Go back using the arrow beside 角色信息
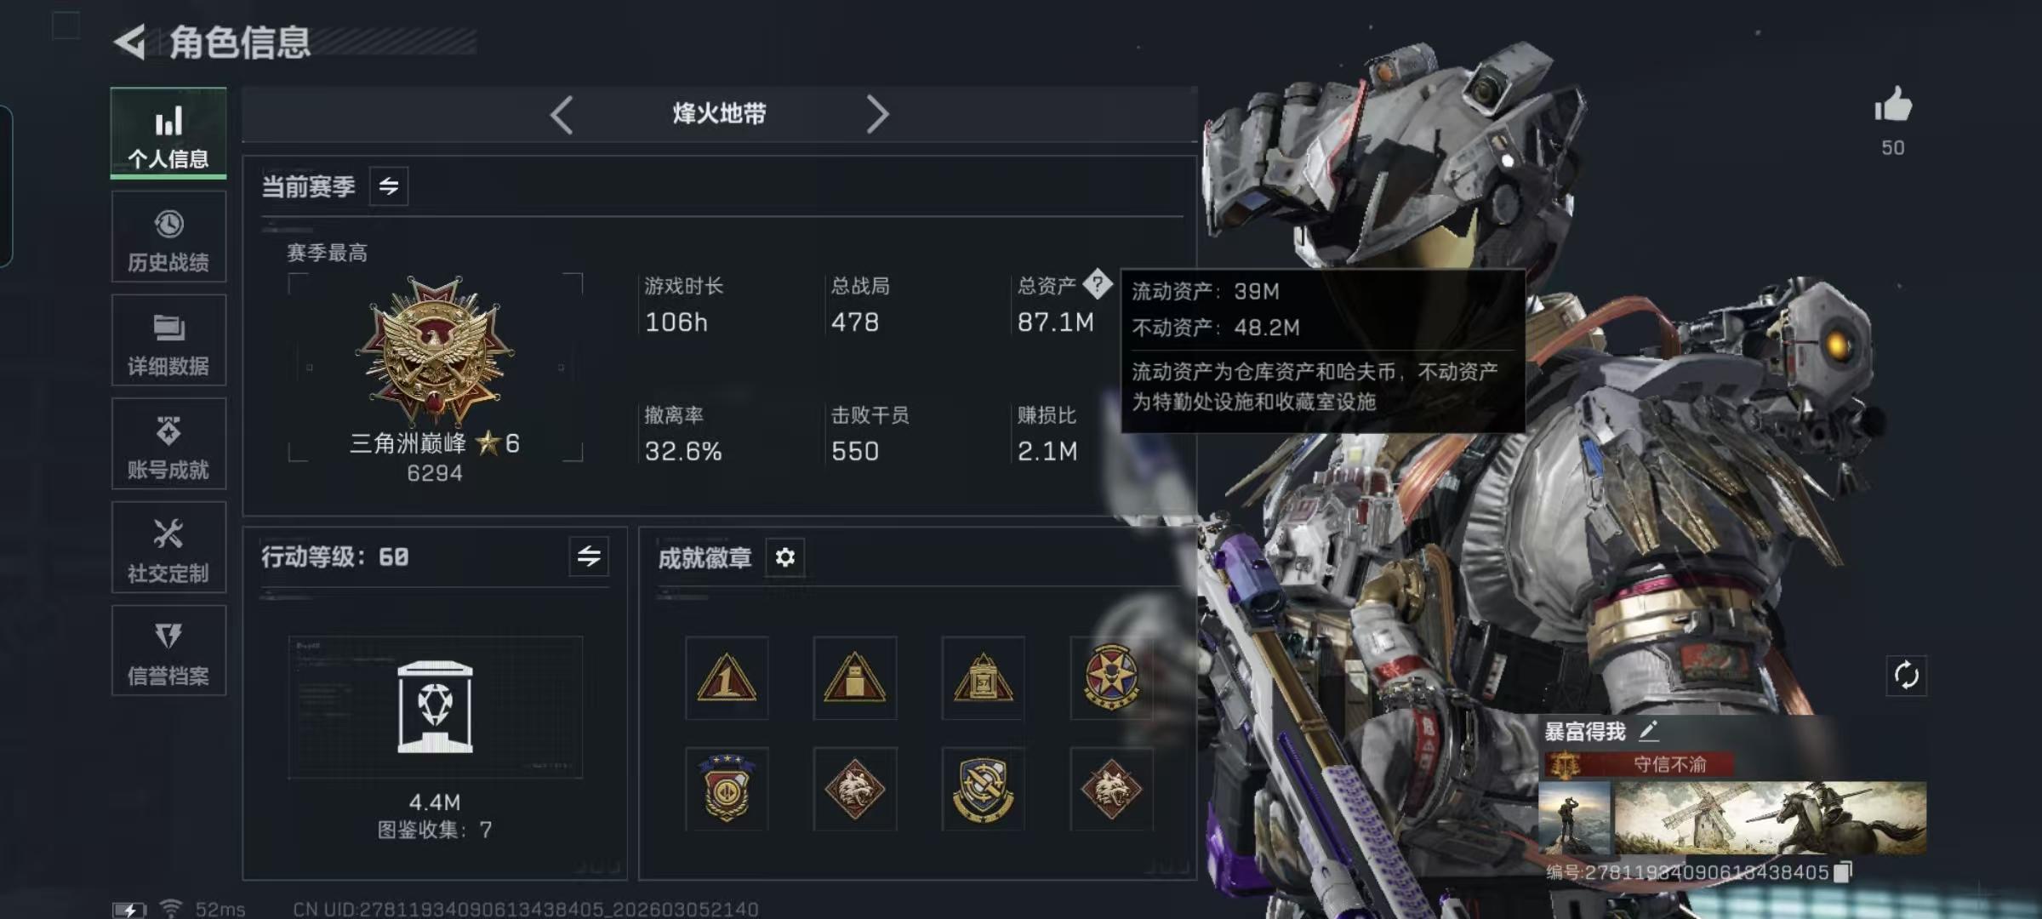Viewport: 2042px width, 919px height. [x=130, y=42]
